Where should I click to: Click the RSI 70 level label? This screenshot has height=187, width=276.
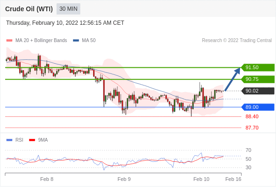click(248, 150)
